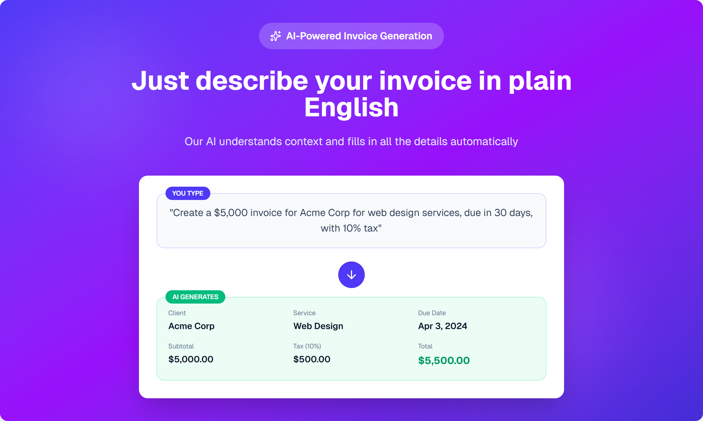Viewport: 703px width, 421px height.
Task: Click the Tax (10%) field label
Action: [307, 346]
